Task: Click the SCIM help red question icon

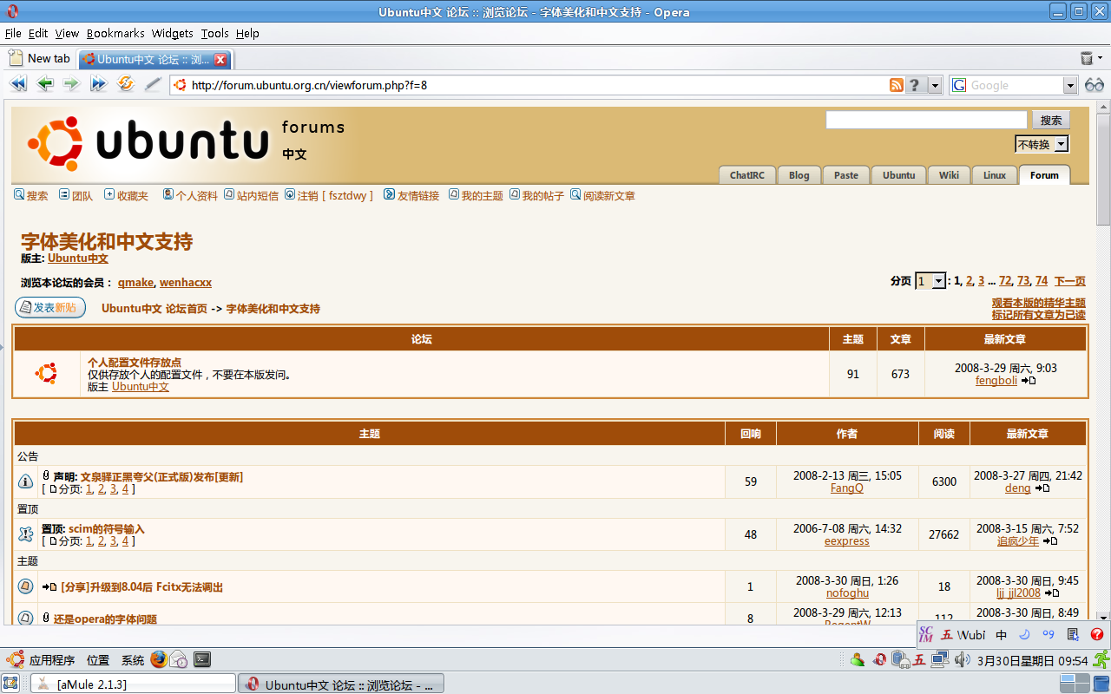Action: click(1096, 634)
